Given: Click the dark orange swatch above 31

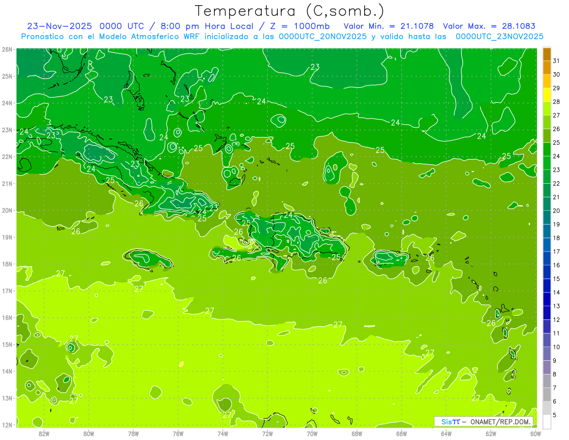Looking at the screenshot, I should click(547, 54).
